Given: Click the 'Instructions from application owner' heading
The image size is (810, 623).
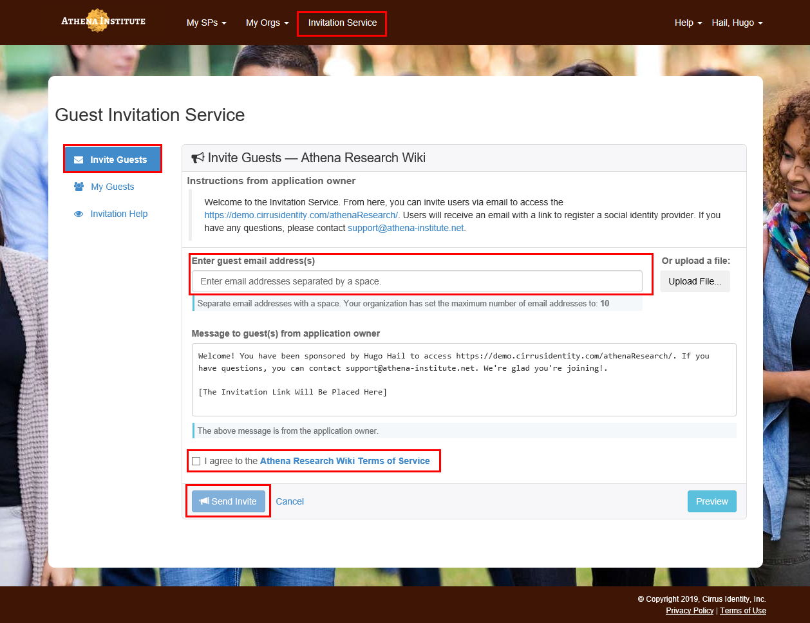Looking at the screenshot, I should click(x=271, y=181).
